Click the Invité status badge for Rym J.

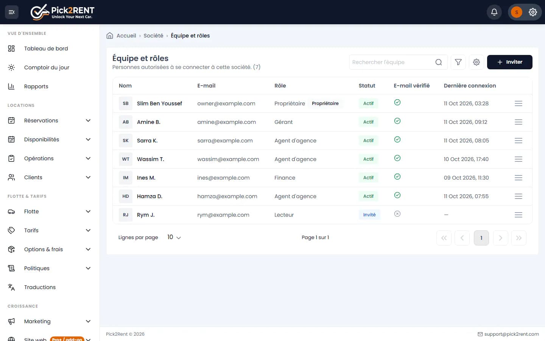tap(369, 215)
